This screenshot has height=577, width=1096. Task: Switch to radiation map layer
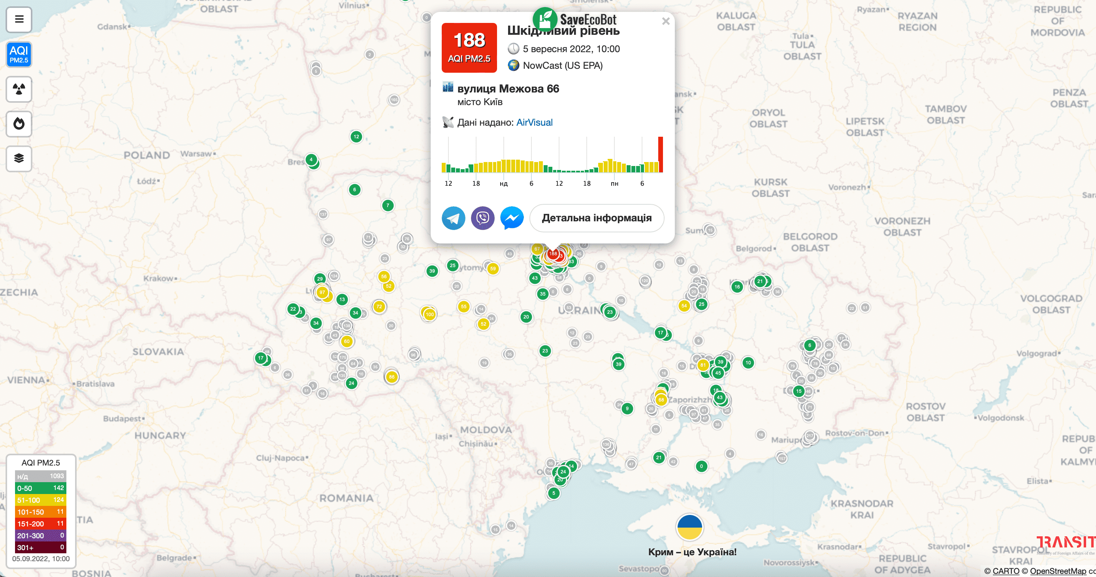[19, 89]
